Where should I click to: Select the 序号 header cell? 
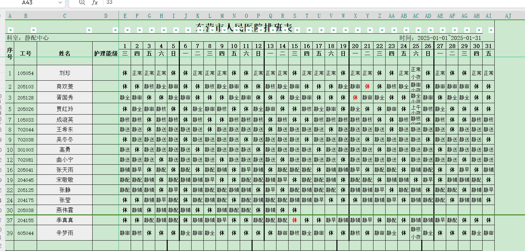pos(10,53)
